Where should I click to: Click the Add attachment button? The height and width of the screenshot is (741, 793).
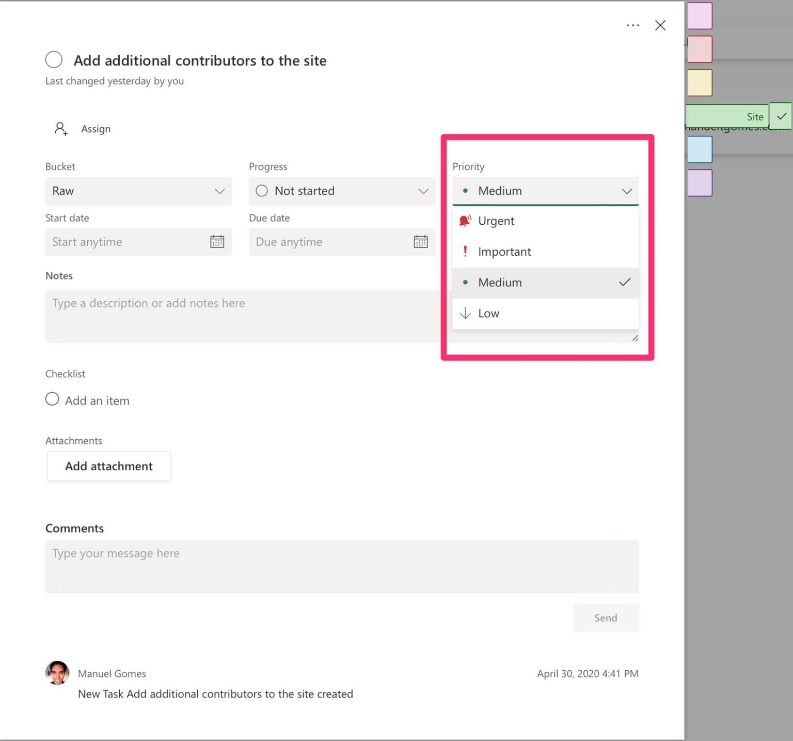[x=108, y=466]
